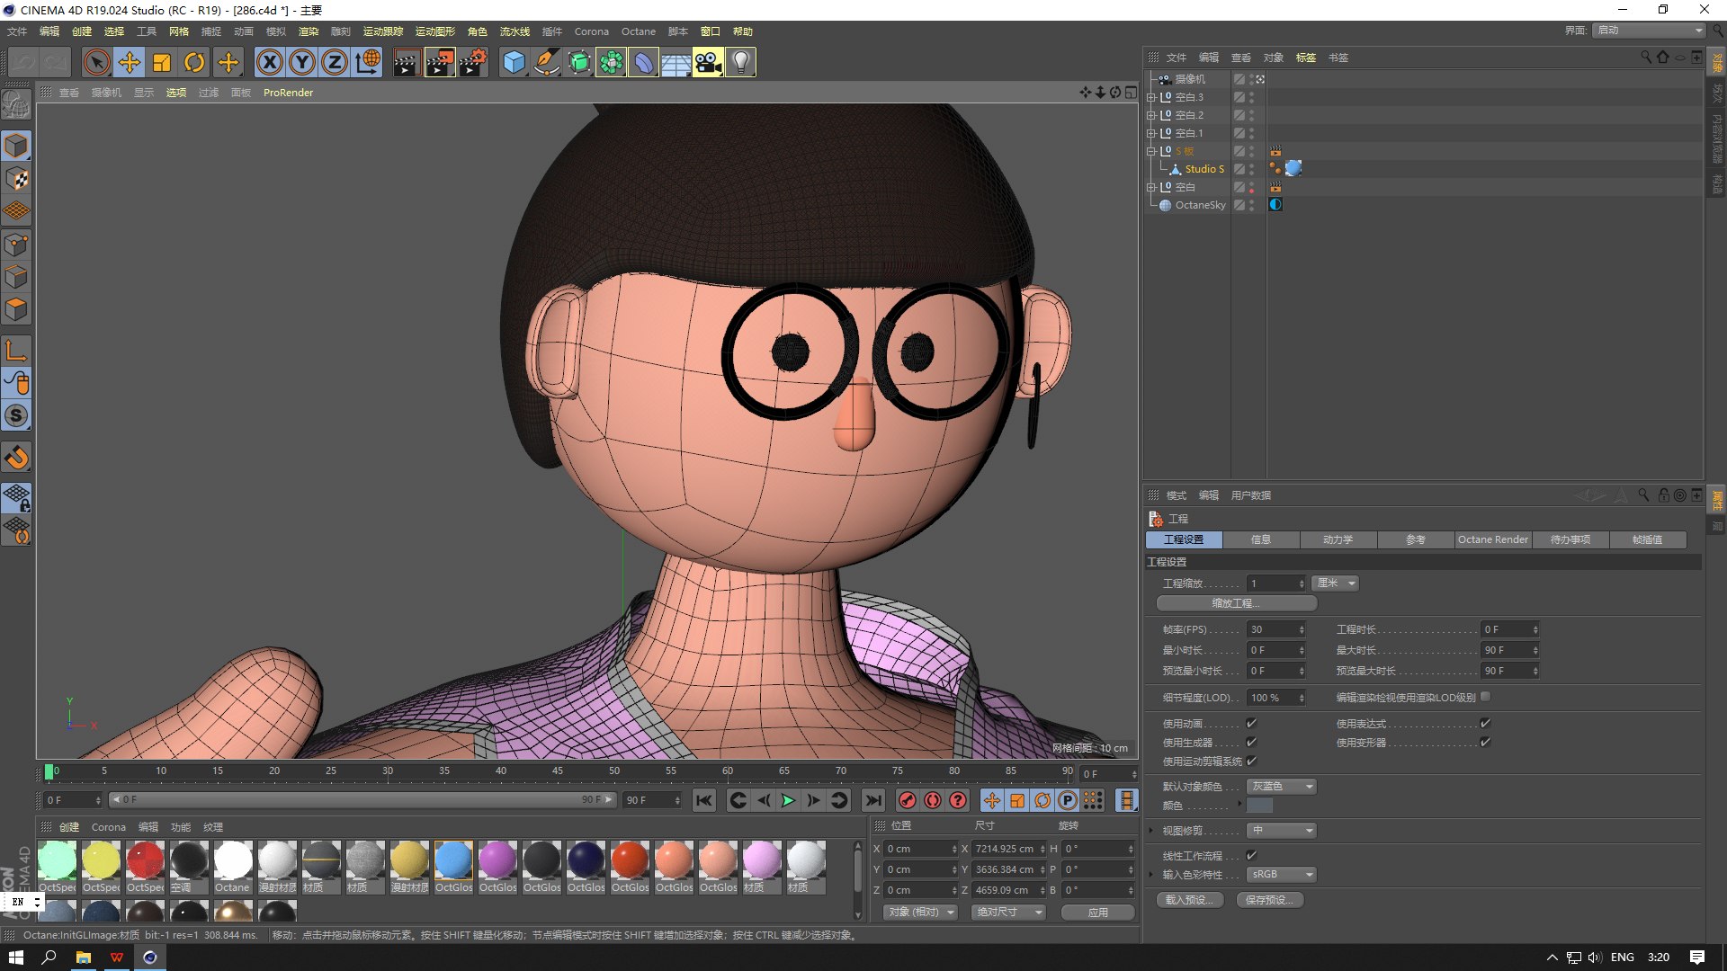Add an array modeling object

(x=611, y=62)
